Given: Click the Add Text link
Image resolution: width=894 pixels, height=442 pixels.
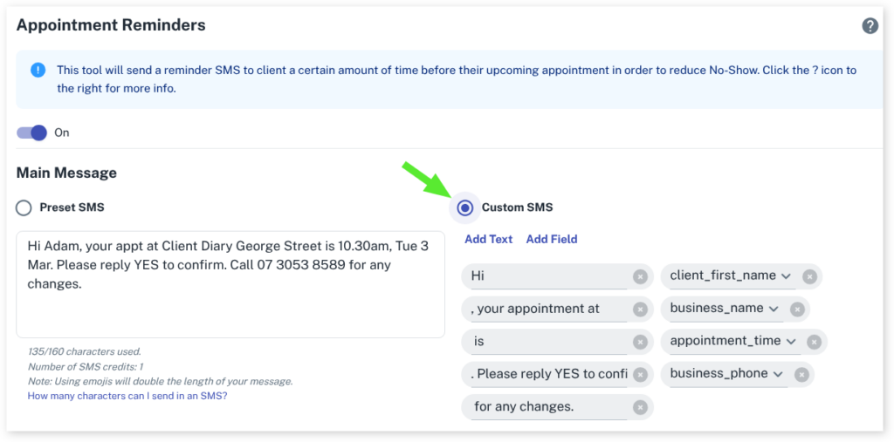Looking at the screenshot, I should 488,239.
